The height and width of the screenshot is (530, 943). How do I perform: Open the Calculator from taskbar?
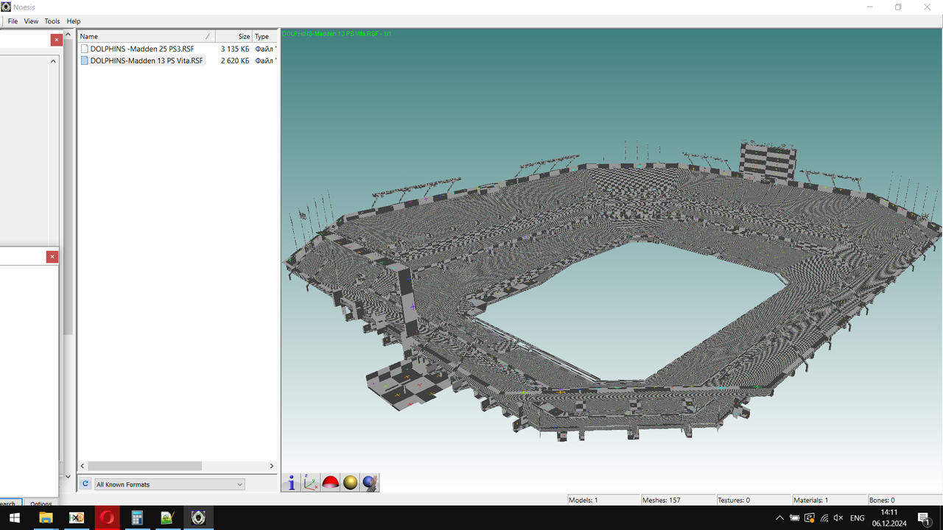(x=137, y=518)
